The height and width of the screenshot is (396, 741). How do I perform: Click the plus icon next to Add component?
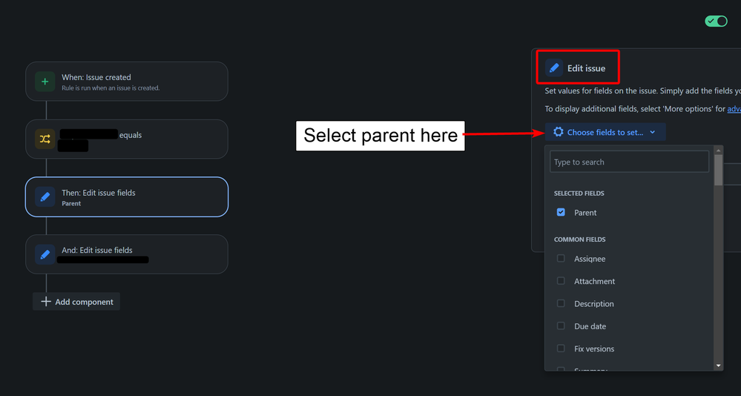(45, 302)
